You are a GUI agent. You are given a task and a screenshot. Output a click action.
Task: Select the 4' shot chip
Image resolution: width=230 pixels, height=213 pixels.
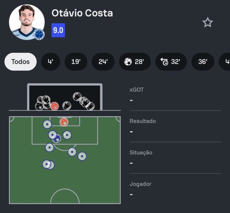pyautogui.click(x=50, y=62)
